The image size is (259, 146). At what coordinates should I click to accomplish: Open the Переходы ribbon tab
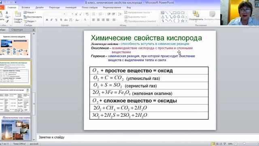point(54,7)
